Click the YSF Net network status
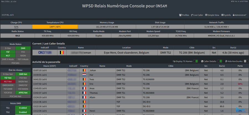 pos(8,78)
